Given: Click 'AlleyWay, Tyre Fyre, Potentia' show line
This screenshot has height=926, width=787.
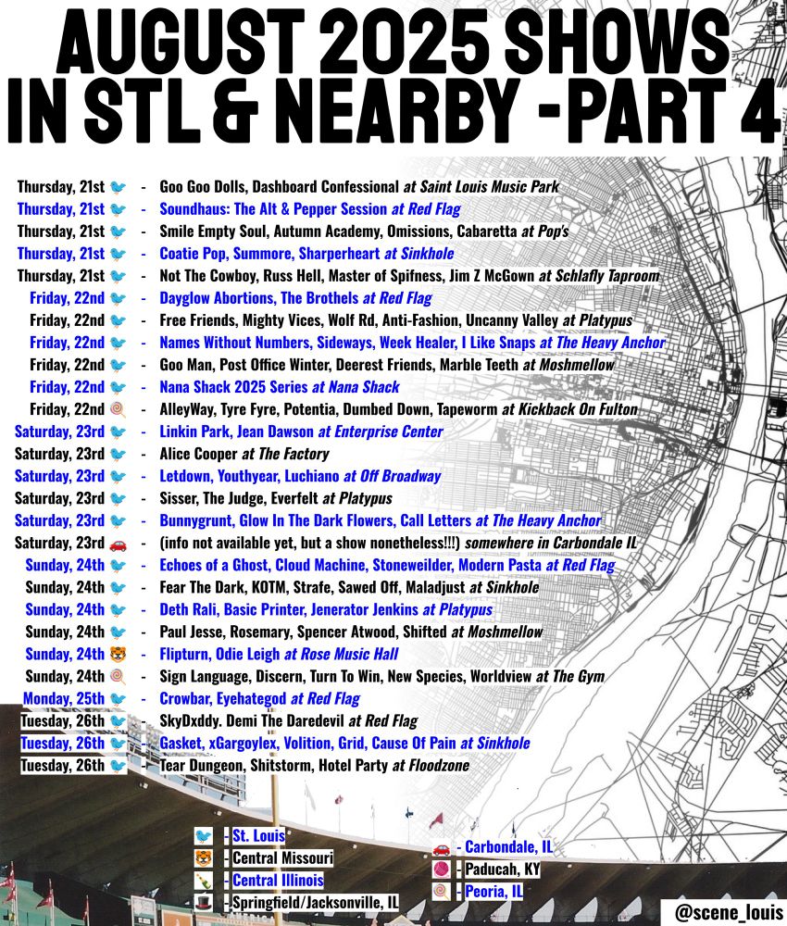Looking at the screenshot, I should (398, 409).
